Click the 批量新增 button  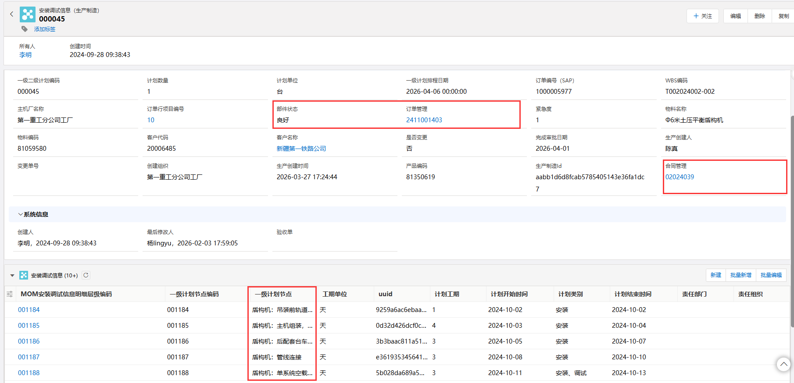(x=740, y=275)
